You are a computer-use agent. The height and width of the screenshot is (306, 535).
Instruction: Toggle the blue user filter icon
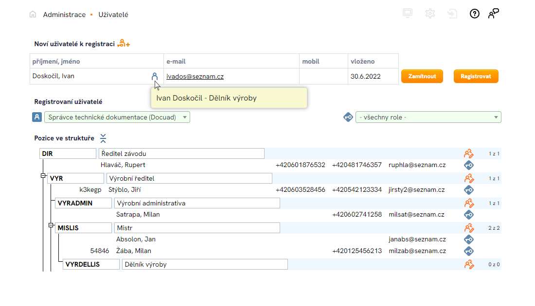[x=37, y=117]
